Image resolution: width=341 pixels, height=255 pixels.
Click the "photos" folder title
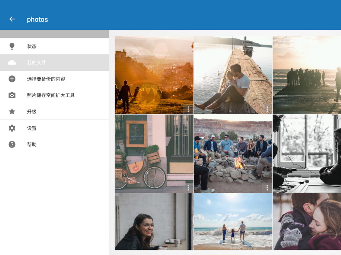(x=37, y=19)
